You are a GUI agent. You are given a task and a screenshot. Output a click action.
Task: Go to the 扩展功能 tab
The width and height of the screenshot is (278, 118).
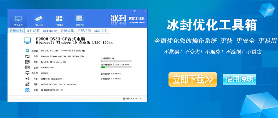pyautogui.click(x=84, y=31)
